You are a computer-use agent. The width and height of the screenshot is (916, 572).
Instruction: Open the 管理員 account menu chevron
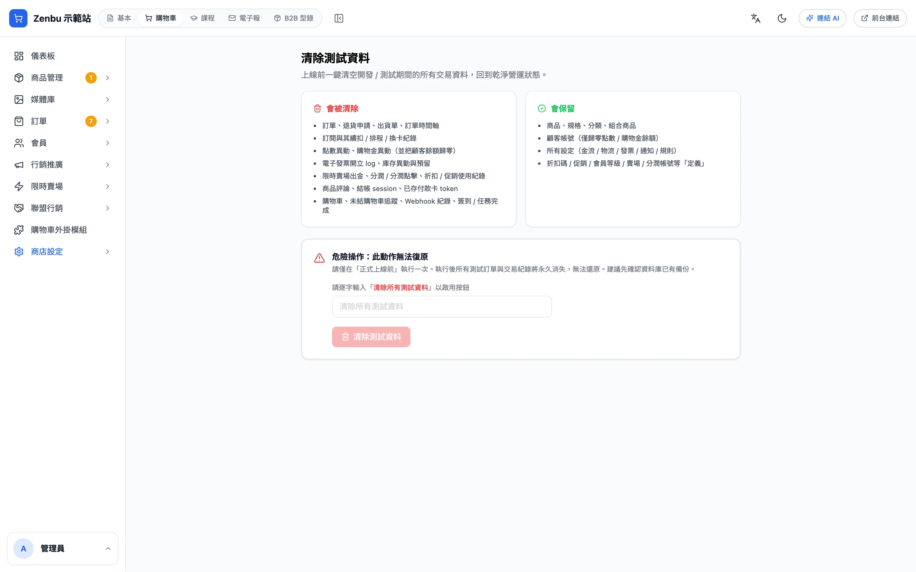[x=108, y=549]
